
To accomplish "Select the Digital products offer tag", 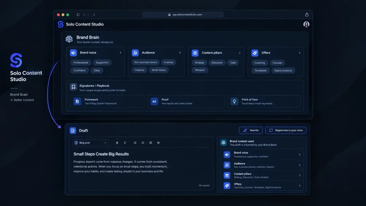I will coord(283,71).
